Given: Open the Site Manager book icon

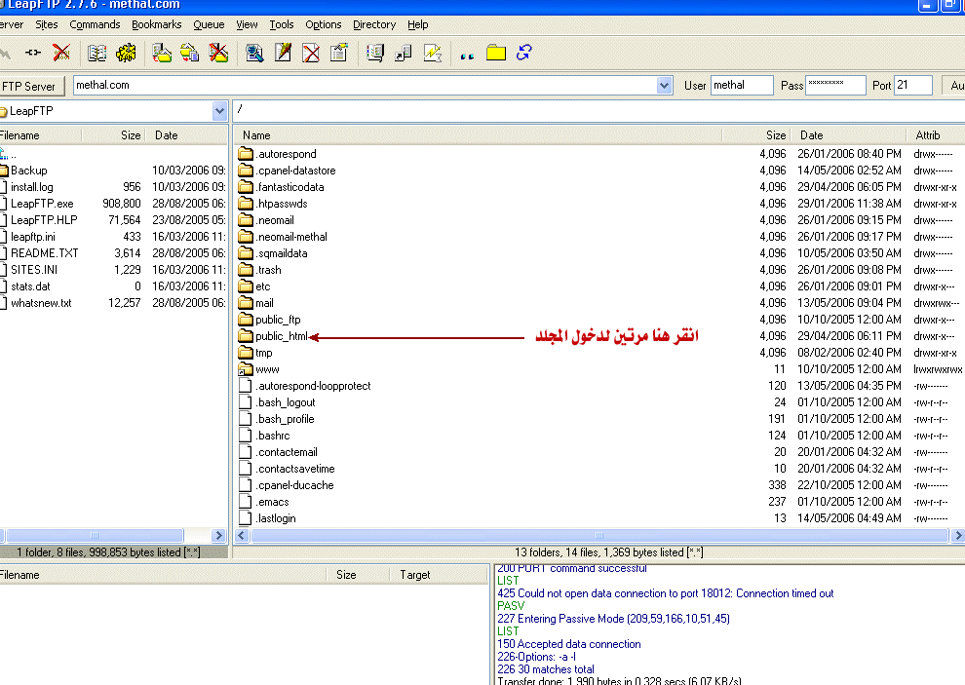Looking at the screenshot, I should click(96, 54).
